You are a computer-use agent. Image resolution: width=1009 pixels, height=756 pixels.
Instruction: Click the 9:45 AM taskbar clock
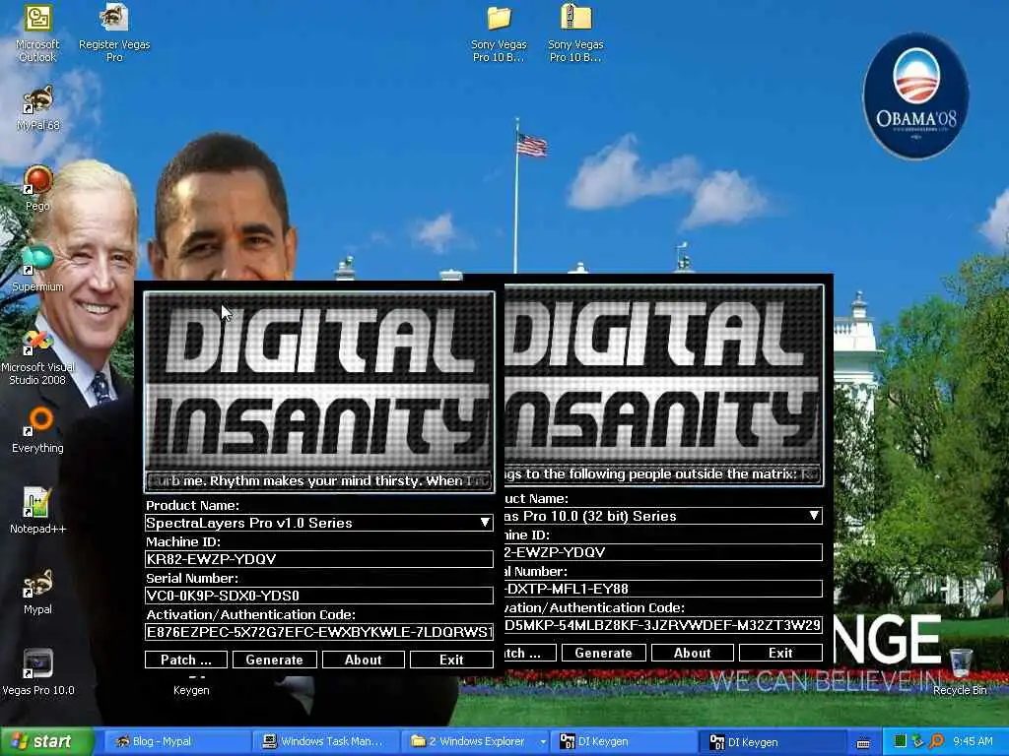tap(973, 741)
